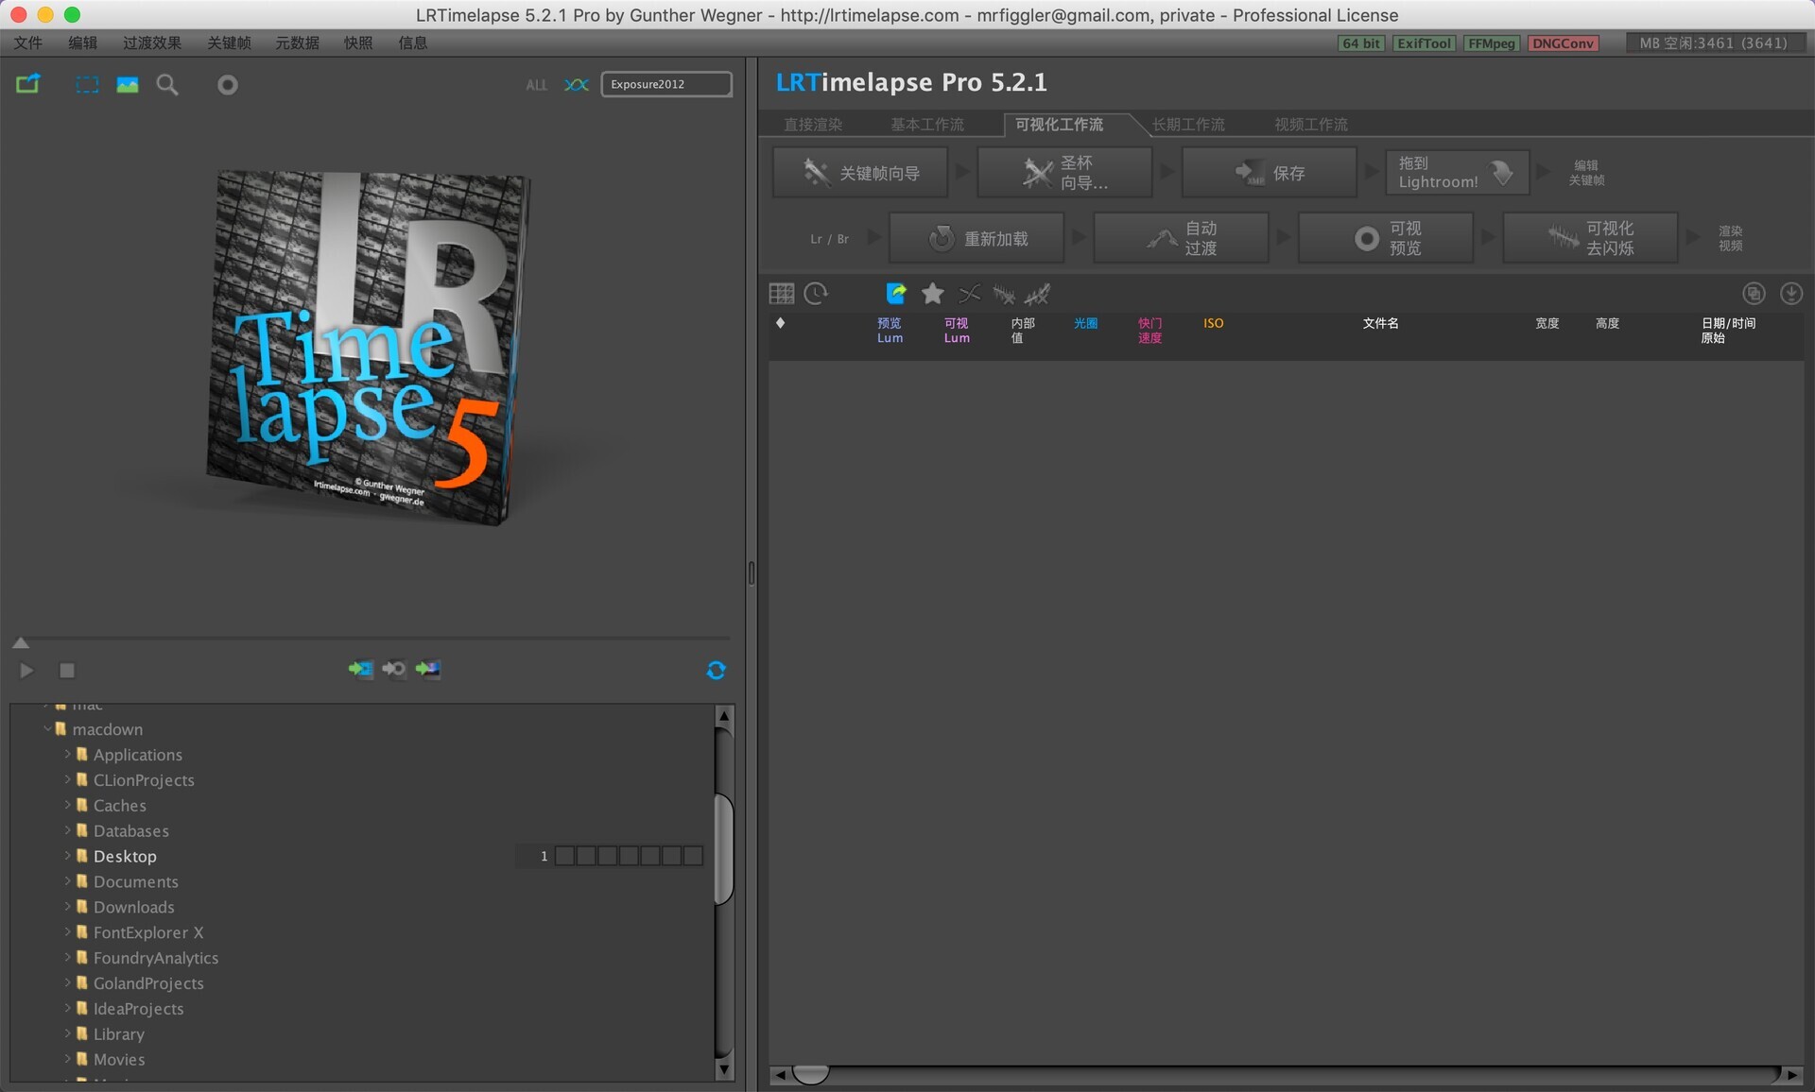Click the blue dashed rectangle selection icon

coord(87,85)
